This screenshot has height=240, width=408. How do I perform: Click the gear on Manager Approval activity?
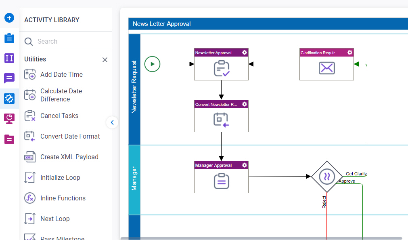(x=244, y=165)
